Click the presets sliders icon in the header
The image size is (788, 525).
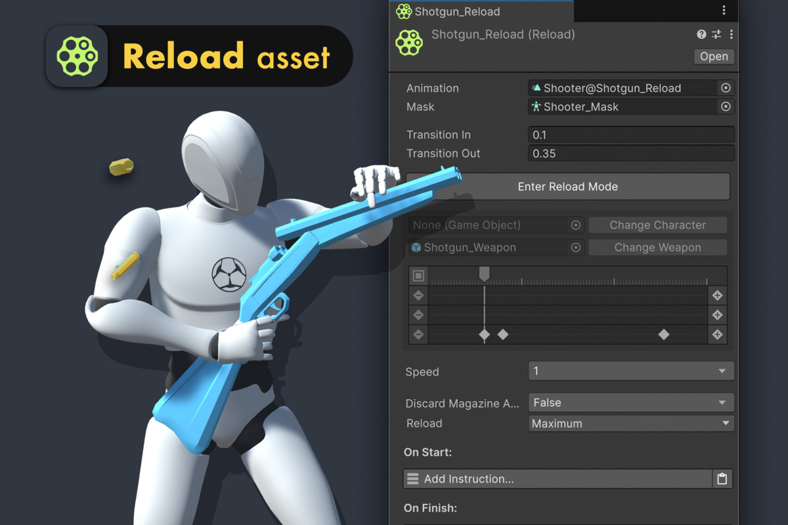[716, 34]
